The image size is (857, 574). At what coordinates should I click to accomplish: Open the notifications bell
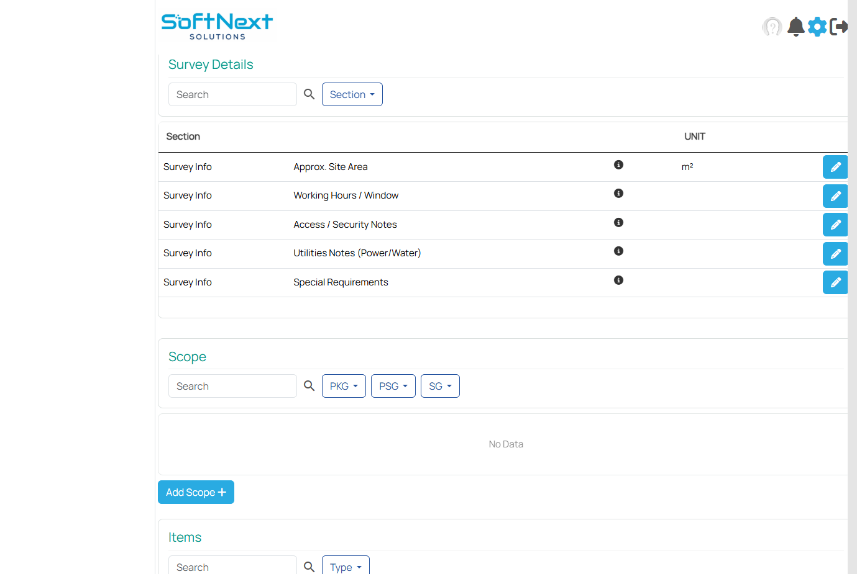tap(795, 27)
